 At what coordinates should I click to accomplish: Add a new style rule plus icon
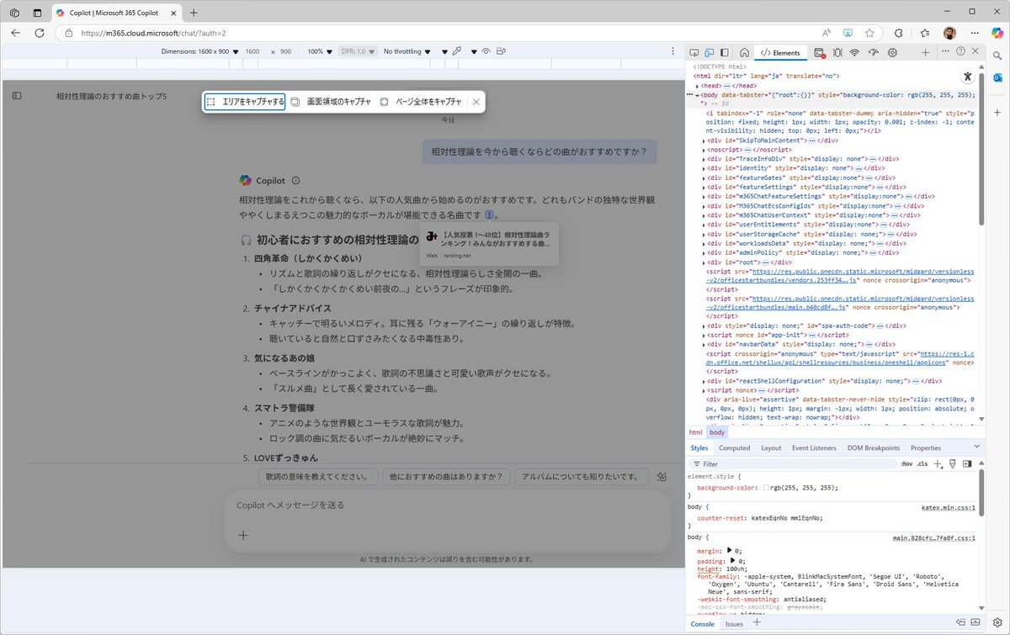click(938, 463)
